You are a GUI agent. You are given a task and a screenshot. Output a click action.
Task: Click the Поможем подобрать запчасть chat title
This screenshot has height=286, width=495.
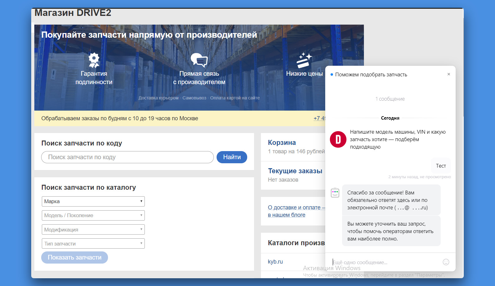coord(371,74)
